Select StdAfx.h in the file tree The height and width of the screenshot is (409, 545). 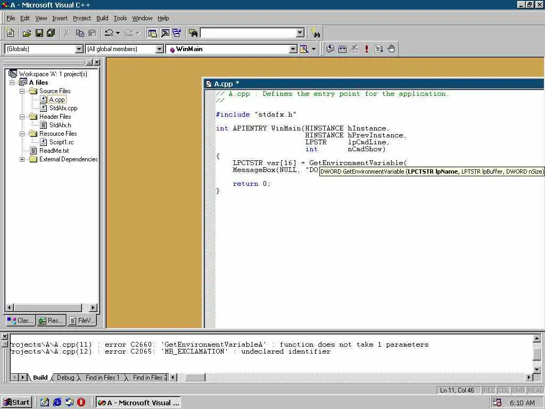pos(60,125)
